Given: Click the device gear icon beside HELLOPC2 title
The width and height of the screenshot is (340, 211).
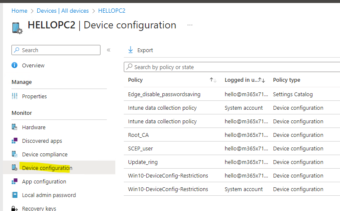Looking at the screenshot, I should click(17, 28).
